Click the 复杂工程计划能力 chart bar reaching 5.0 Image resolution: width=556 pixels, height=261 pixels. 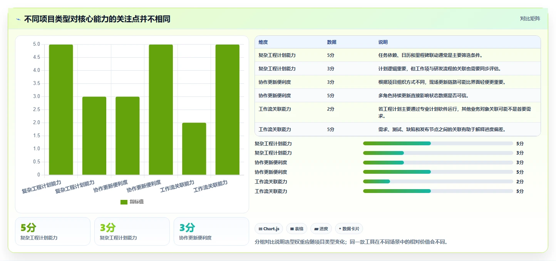pos(61,110)
